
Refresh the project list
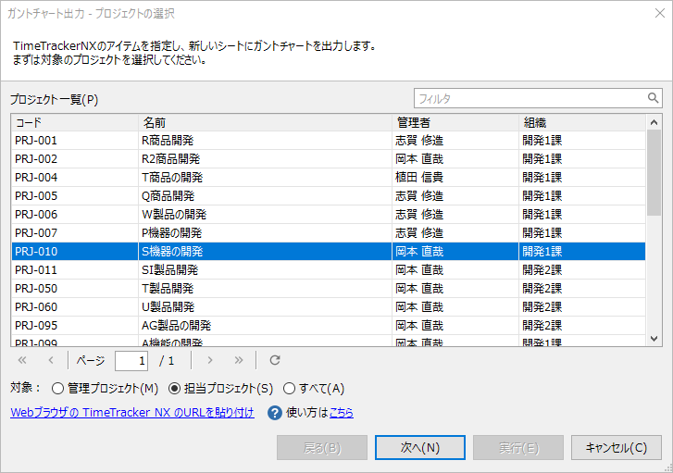click(275, 360)
